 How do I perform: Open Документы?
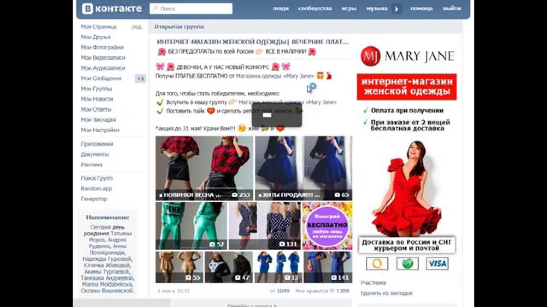(95, 154)
